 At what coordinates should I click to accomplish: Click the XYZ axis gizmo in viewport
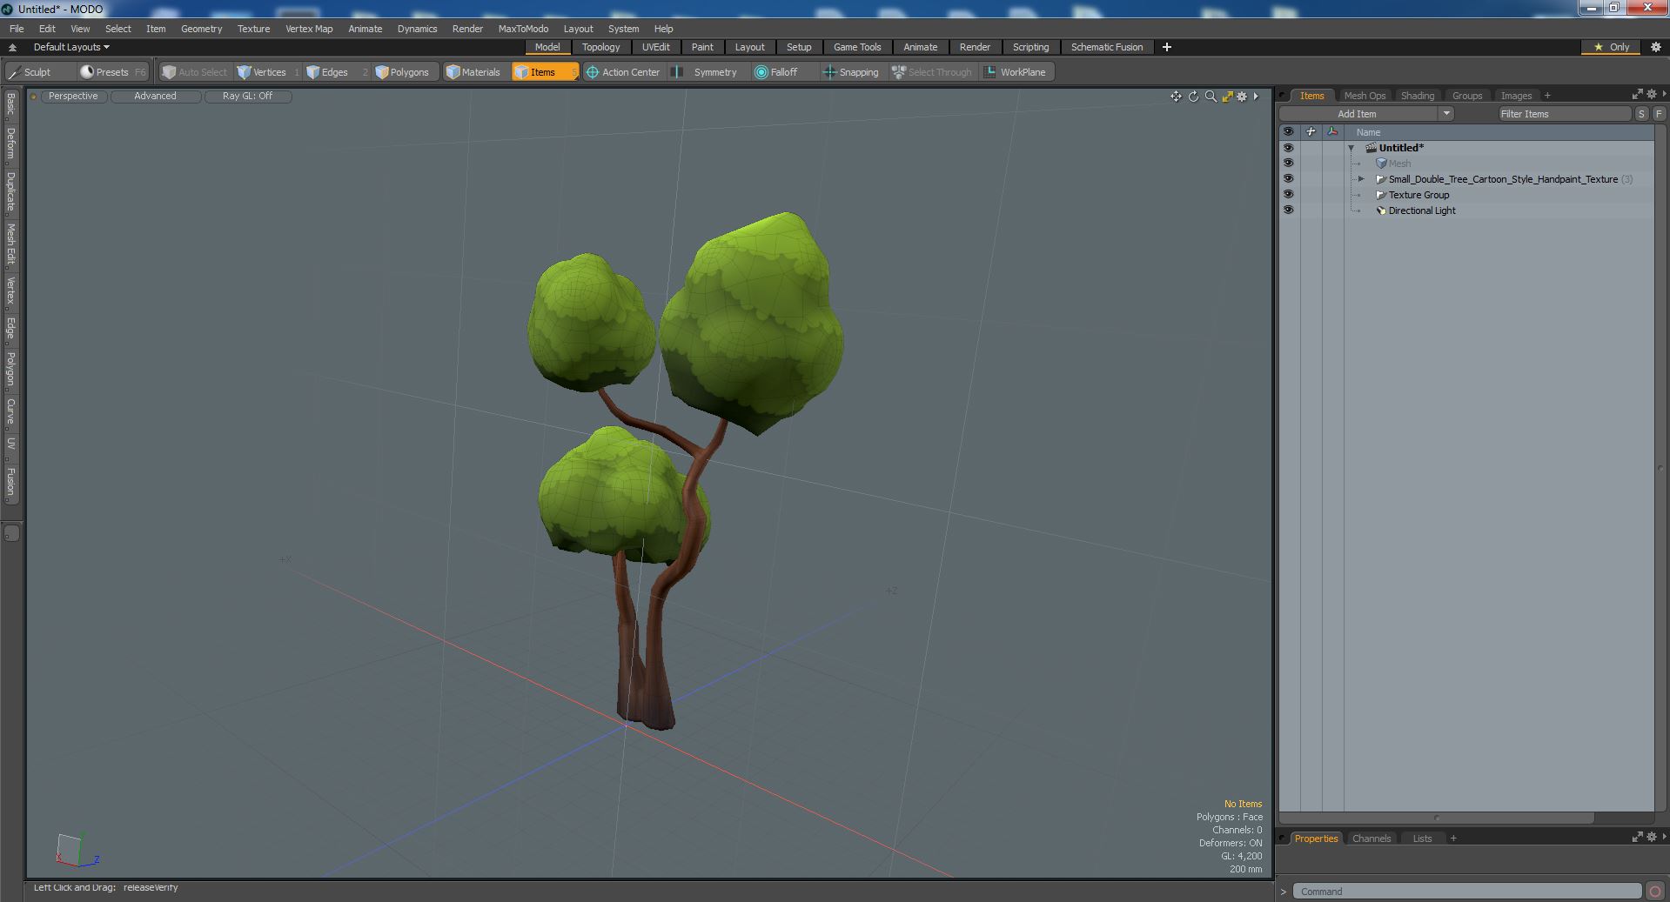pos(77,850)
